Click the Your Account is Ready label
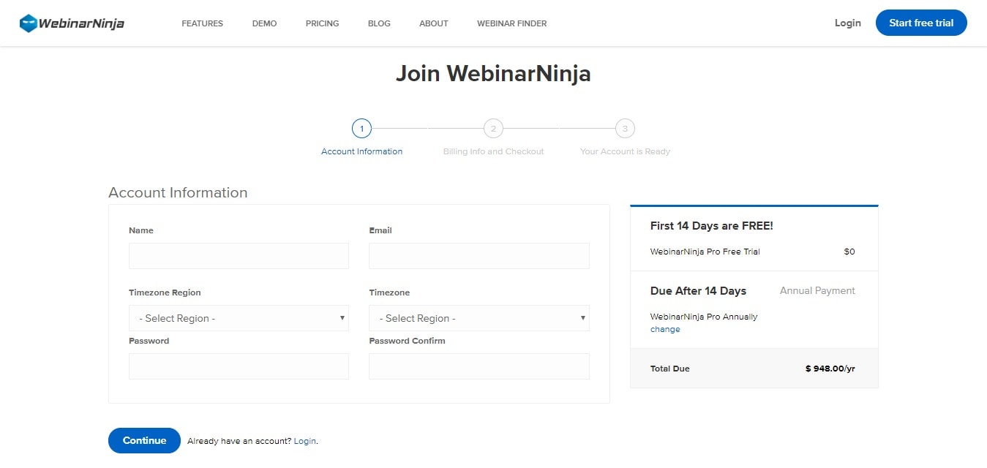 (625, 151)
